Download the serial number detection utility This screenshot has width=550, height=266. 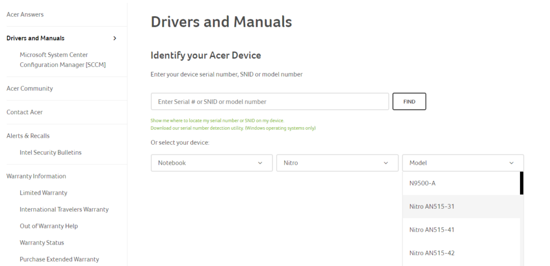[233, 128]
